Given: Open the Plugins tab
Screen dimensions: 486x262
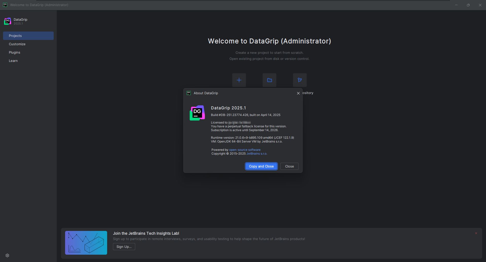Looking at the screenshot, I should pyautogui.click(x=14, y=52).
